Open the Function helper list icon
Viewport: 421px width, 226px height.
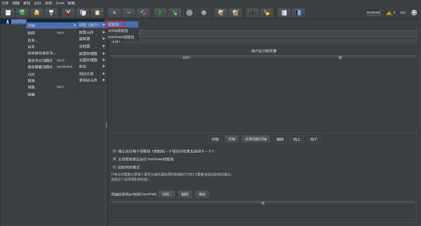(x=284, y=13)
